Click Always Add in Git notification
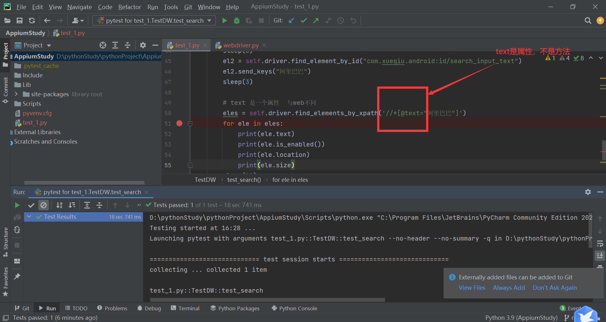The height and width of the screenshot is (322, 606). 509,288
